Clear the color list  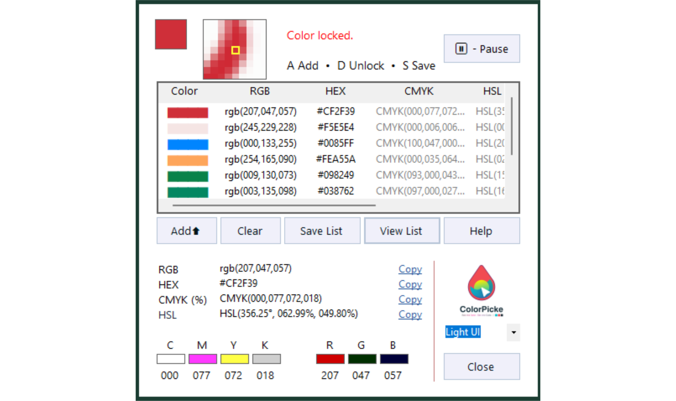pyautogui.click(x=250, y=230)
